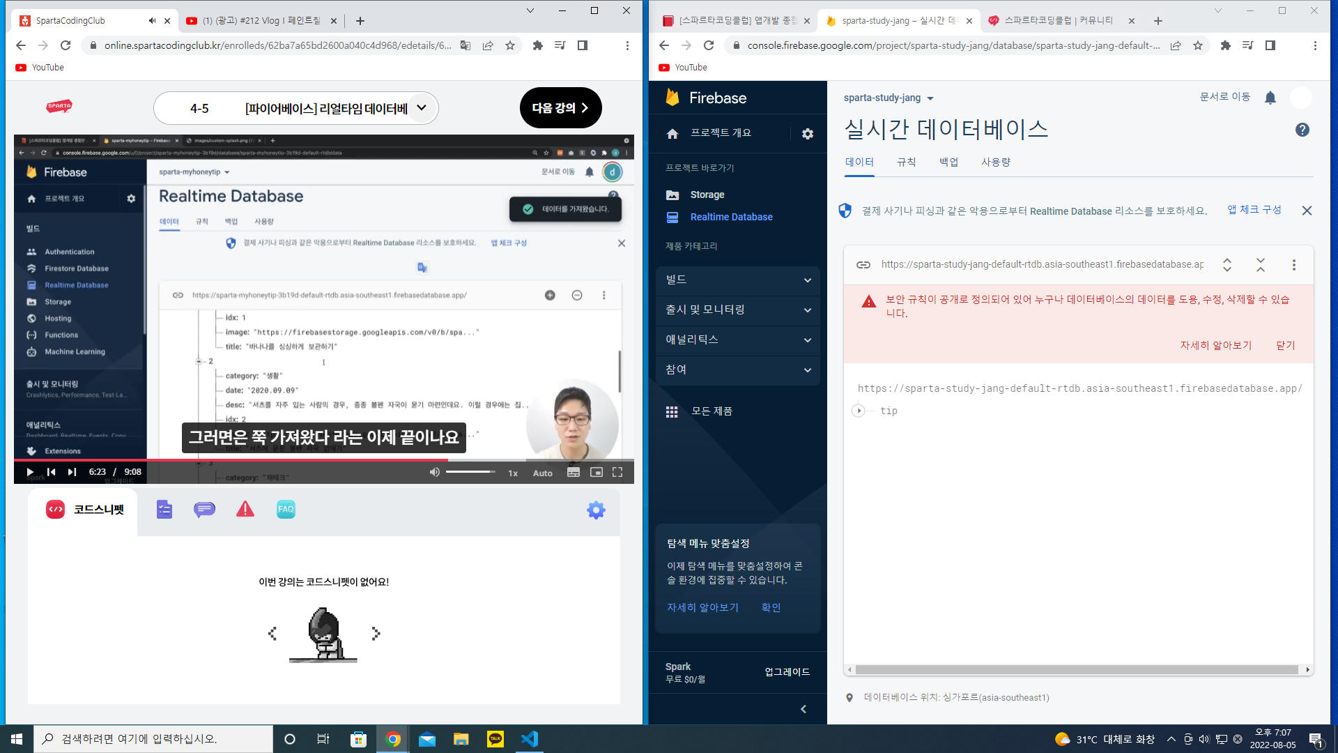The height and width of the screenshot is (753, 1338).
Task: Switch to 스파르타코딩클럽 커뮤니티 browser tab
Action: pyautogui.click(x=1059, y=21)
